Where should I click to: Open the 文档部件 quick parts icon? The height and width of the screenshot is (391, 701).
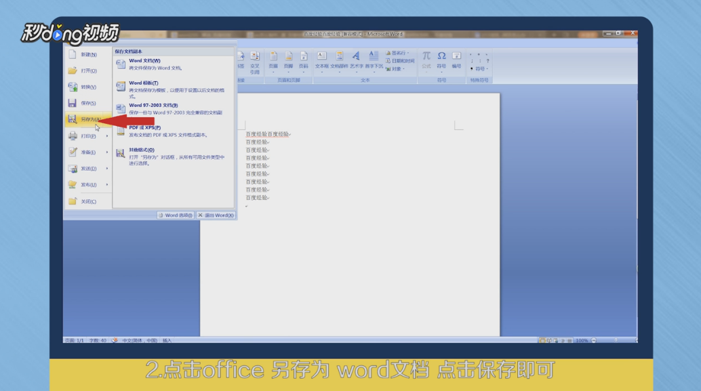340,56
